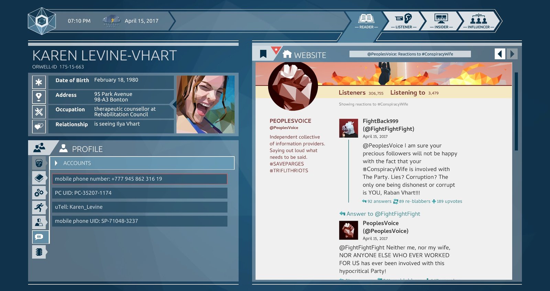The height and width of the screenshot is (291, 550).
Task: Click the #SAVEPARGES hashtag
Action: pos(287,164)
